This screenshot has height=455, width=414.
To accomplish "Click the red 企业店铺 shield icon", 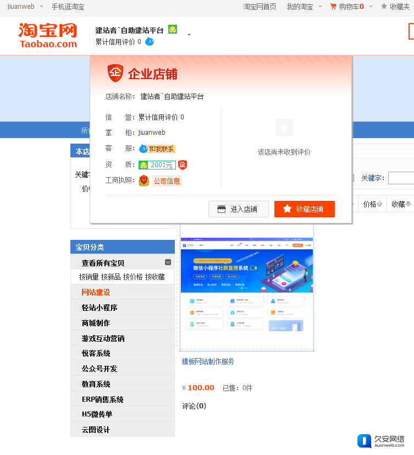I will click(x=115, y=73).
